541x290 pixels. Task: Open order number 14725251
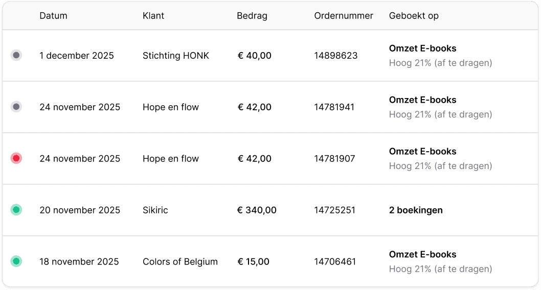(334, 210)
